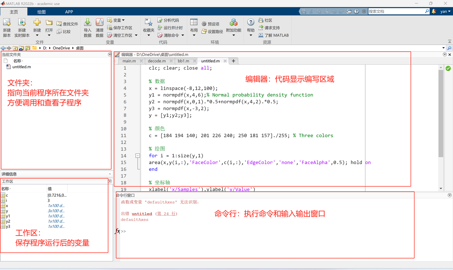Click the untitled error link in command window
Image resolution: width=453 pixels, height=270 pixels.
[142, 214]
